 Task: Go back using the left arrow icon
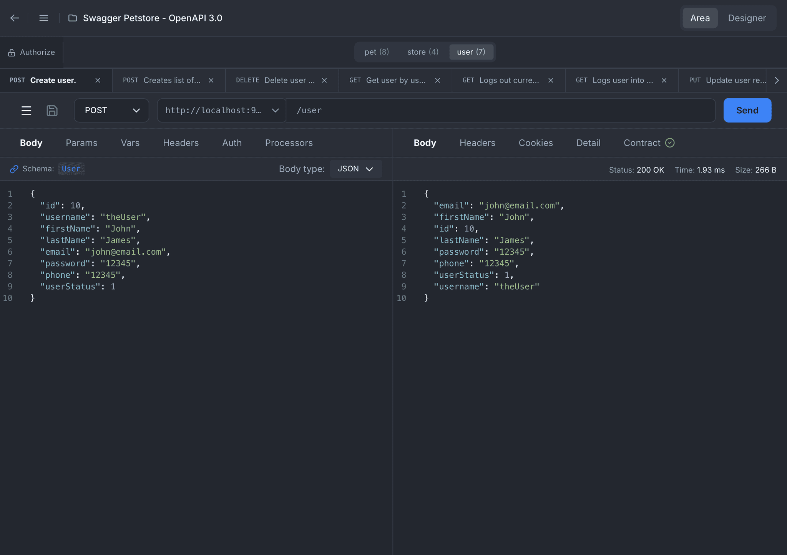(x=15, y=18)
